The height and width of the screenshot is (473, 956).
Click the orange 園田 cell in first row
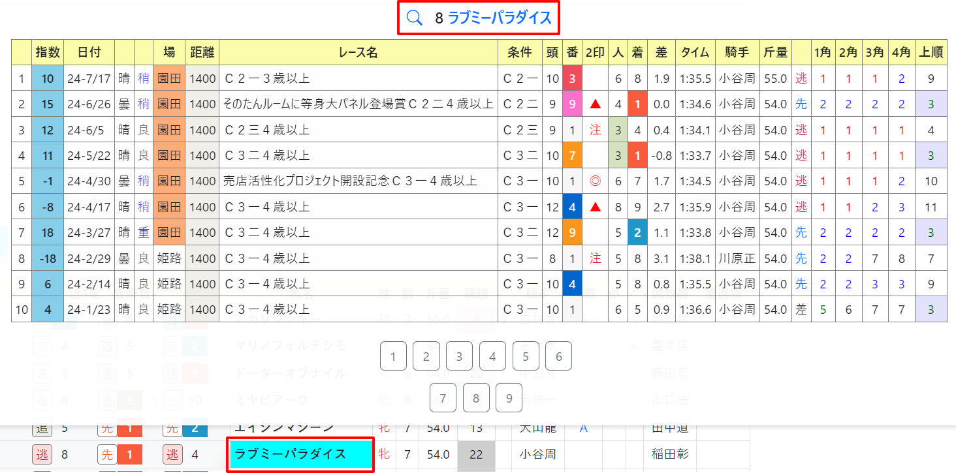point(169,78)
